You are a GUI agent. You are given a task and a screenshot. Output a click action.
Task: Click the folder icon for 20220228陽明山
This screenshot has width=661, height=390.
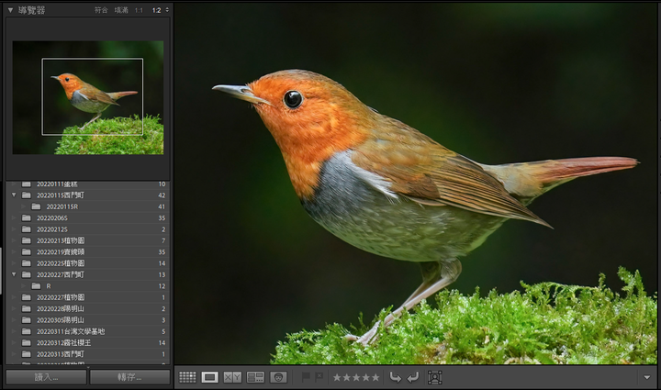tap(27, 308)
